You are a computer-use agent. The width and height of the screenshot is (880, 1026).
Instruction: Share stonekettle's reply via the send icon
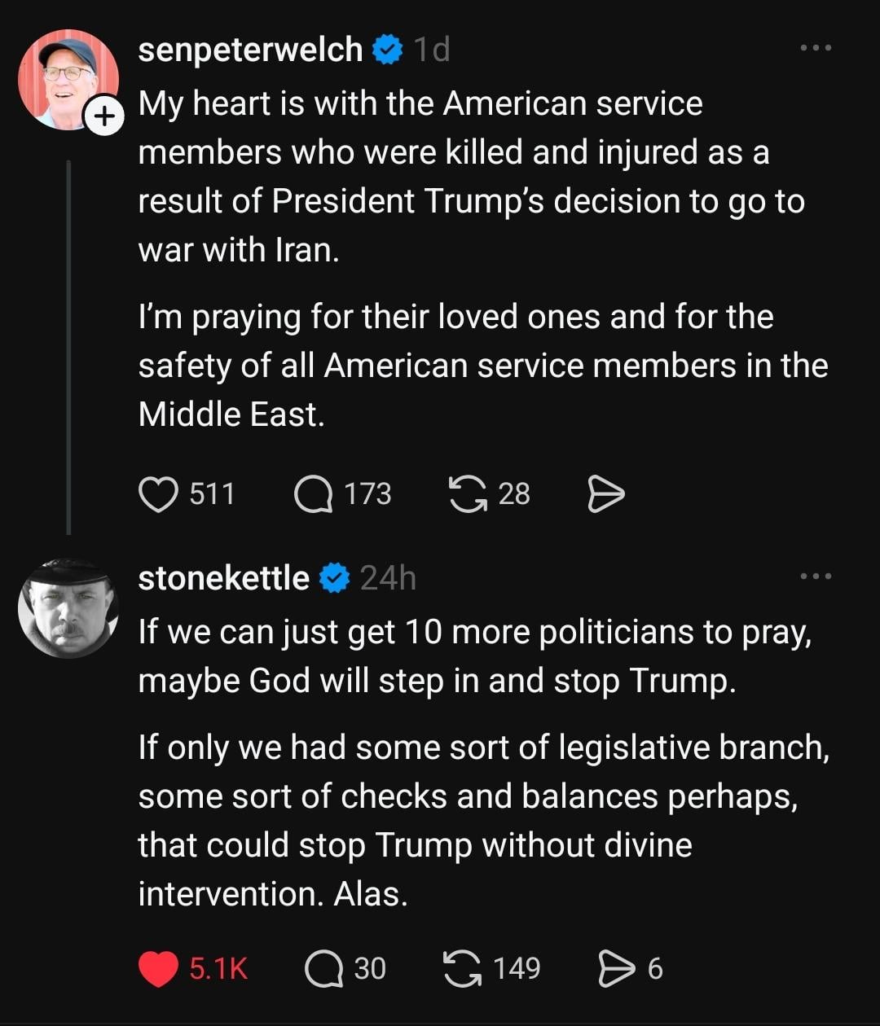click(x=616, y=968)
